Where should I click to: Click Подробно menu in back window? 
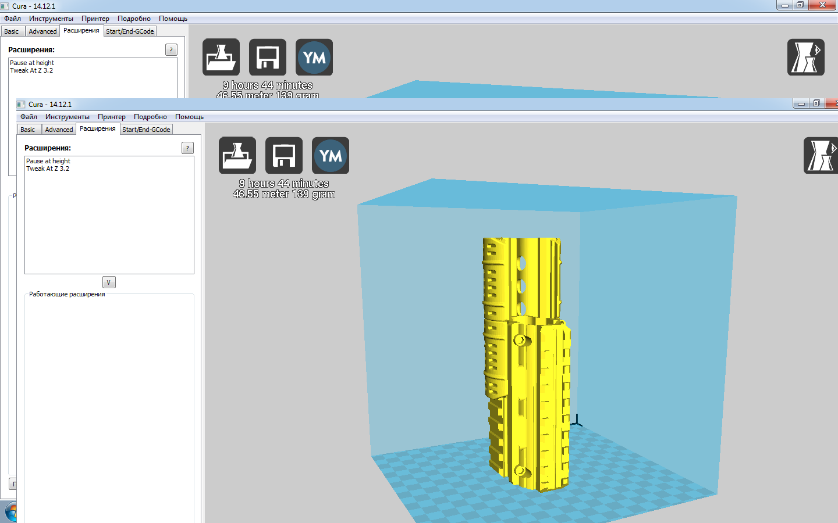click(134, 19)
